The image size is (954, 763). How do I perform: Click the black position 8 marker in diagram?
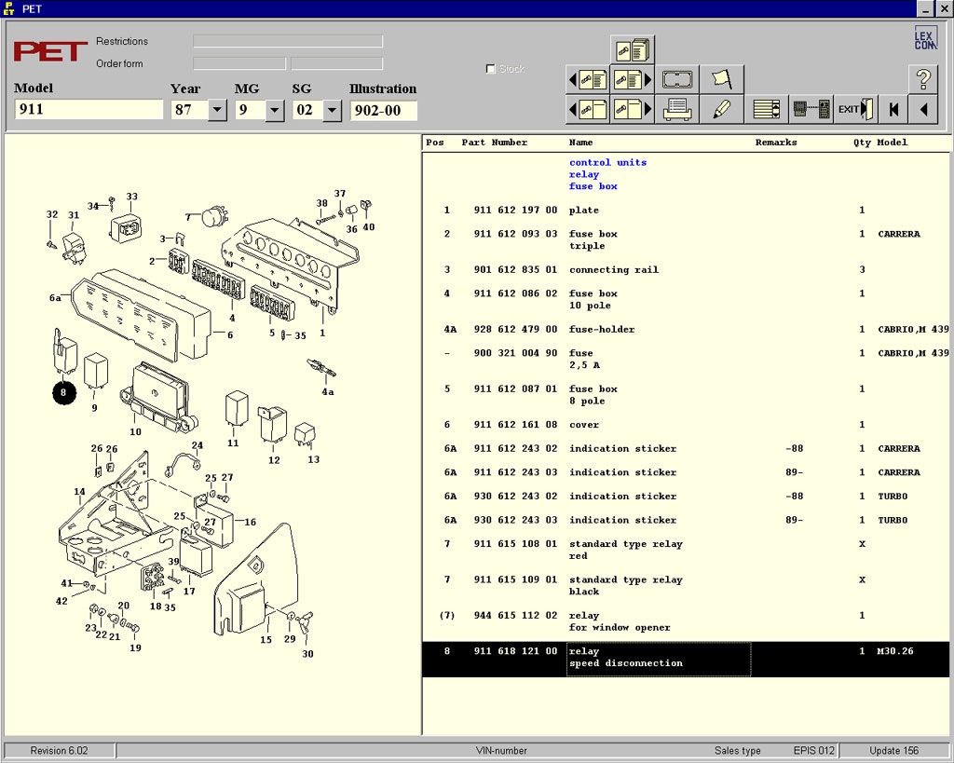[63, 393]
